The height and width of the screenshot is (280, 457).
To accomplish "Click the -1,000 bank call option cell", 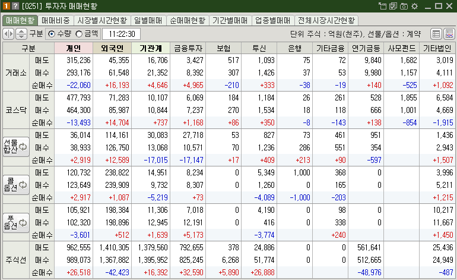I will 294,197.
